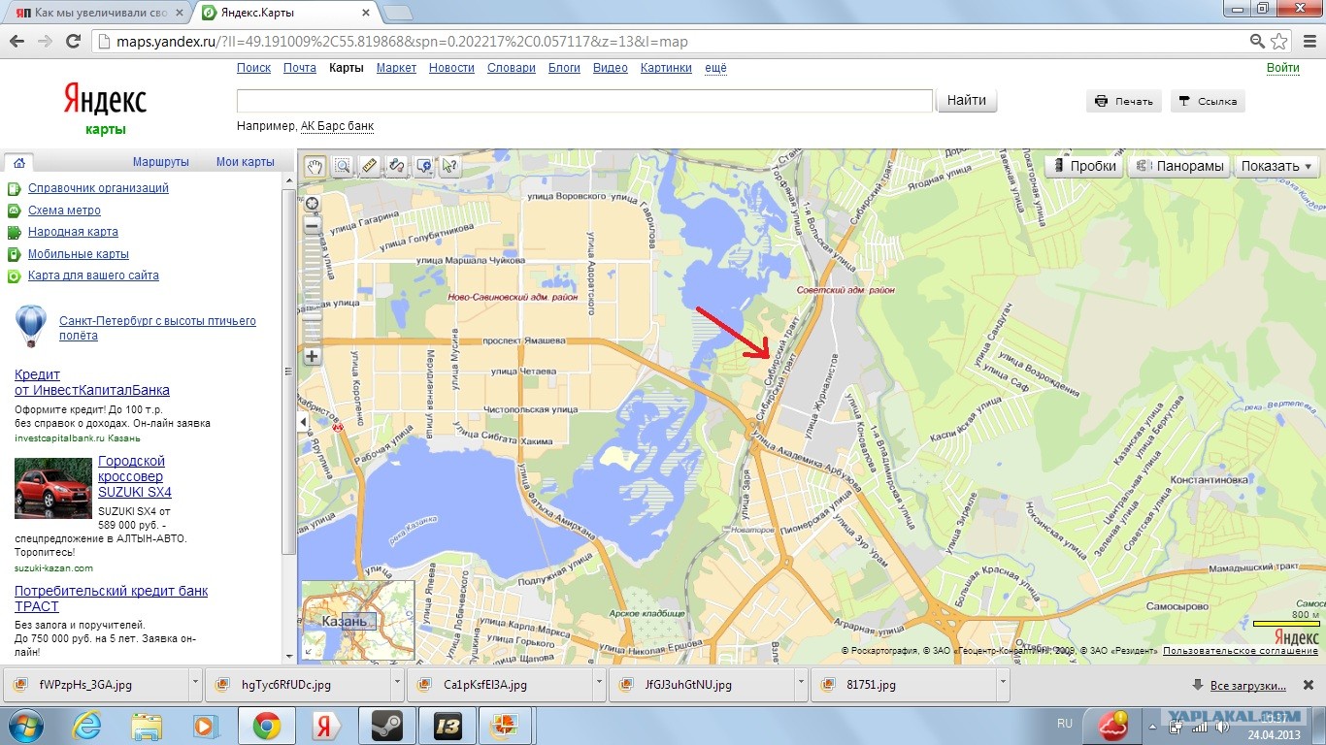This screenshot has width=1326, height=745.
Task: Open the Схема метро link
Action: point(64,211)
